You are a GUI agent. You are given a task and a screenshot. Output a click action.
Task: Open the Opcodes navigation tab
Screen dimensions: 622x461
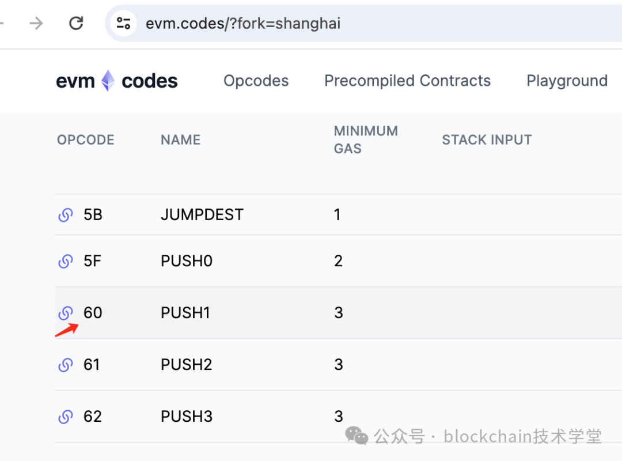click(256, 81)
